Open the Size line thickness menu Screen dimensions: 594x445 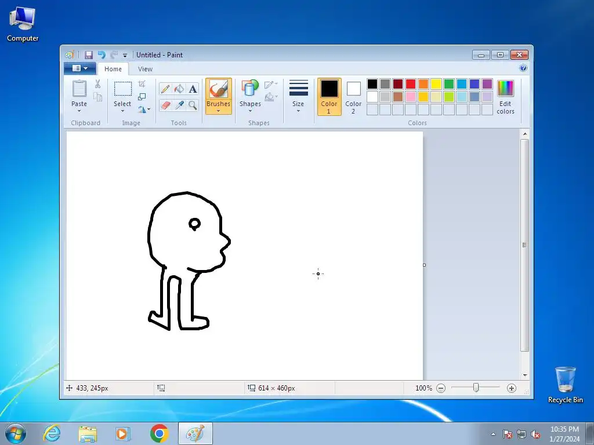pos(298,96)
